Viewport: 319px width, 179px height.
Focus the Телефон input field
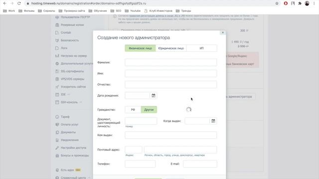[x=140, y=164]
